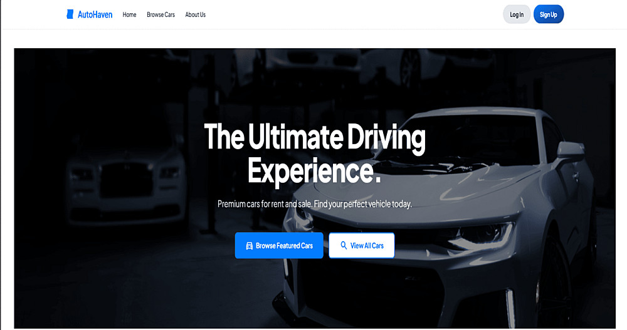Open the About Us page
The image size is (627, 330).
coord(195,15)
